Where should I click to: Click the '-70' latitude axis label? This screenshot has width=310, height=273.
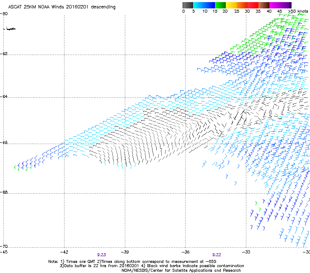pos(4,247)
